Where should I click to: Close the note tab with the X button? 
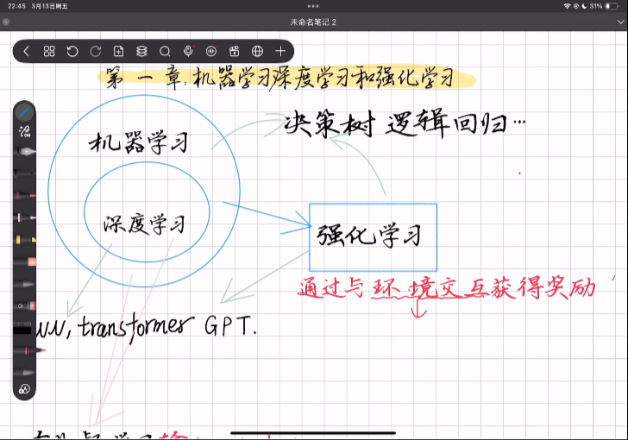(x=5, y=22)
